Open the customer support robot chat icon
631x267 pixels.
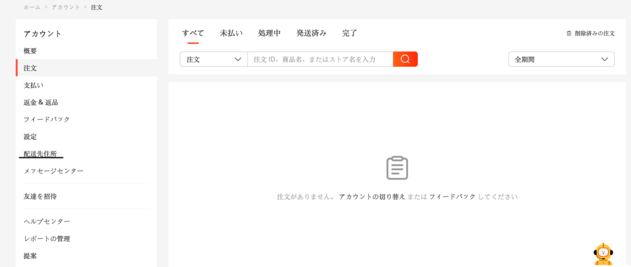[603, 253]
